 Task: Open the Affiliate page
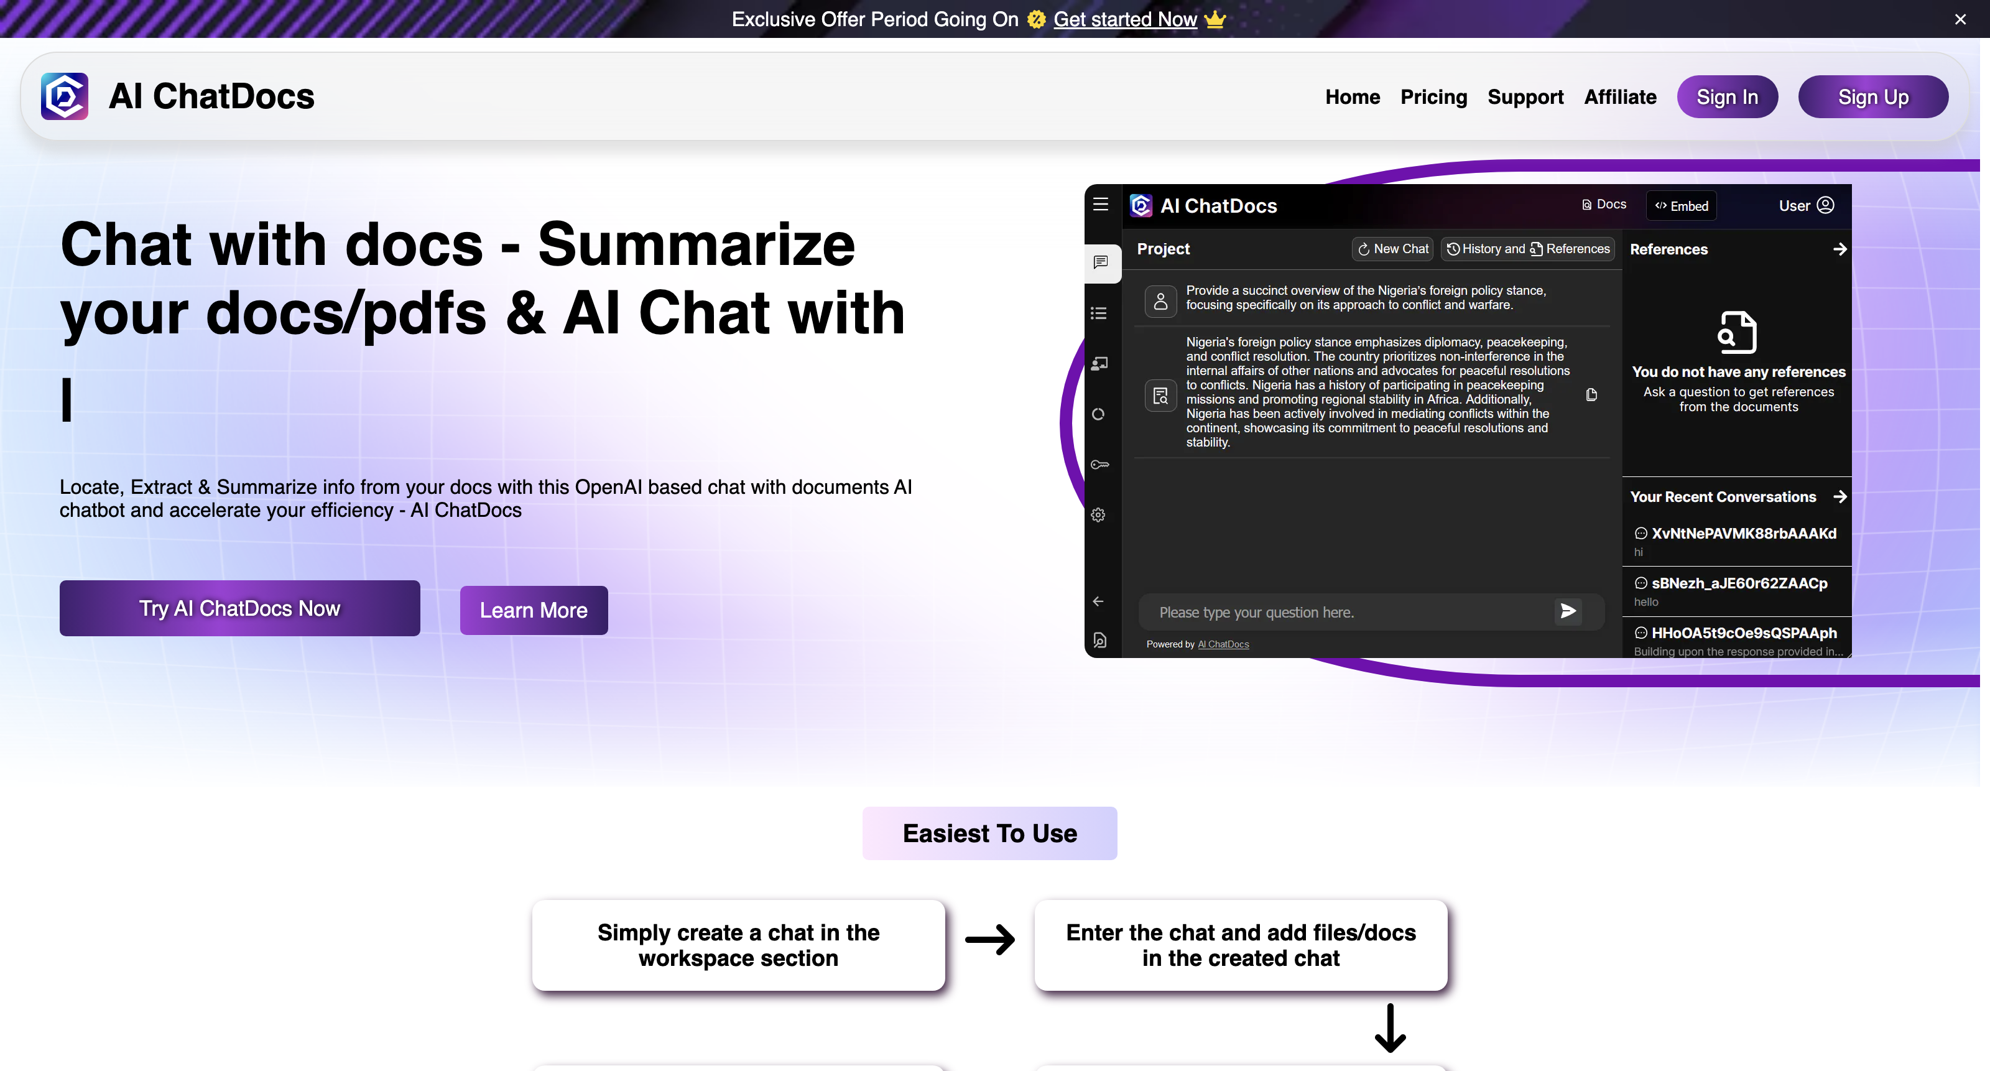point(1621,98)
